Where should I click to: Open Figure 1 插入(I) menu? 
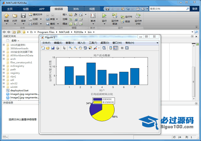click(x=82, y=43)
